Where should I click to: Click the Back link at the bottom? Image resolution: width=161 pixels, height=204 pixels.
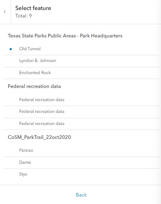pos(81,195)
